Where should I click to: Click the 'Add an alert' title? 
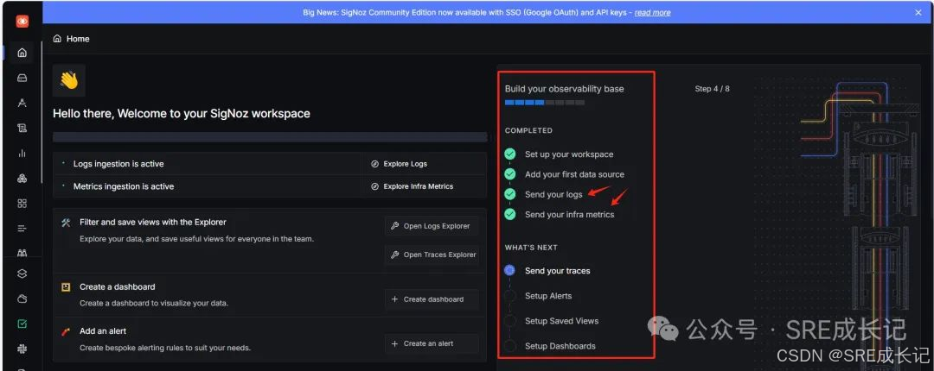click(x=103, y=331)
